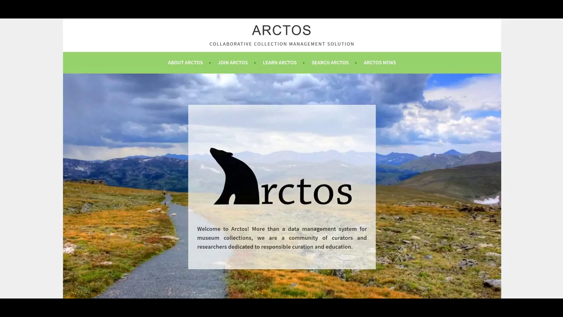Click the Welcome to Arctos paragraph
This screenshot has width=563, height=317.
pyautogui.click(x=281, y=238)
